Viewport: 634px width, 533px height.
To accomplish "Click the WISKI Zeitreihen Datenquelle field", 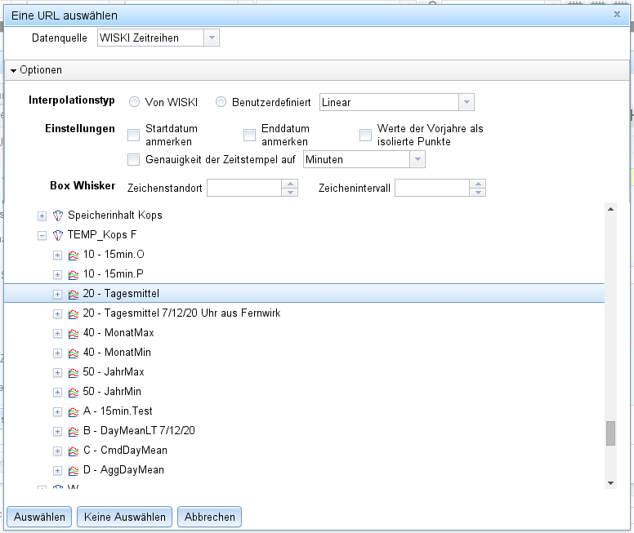I will 150,38.
